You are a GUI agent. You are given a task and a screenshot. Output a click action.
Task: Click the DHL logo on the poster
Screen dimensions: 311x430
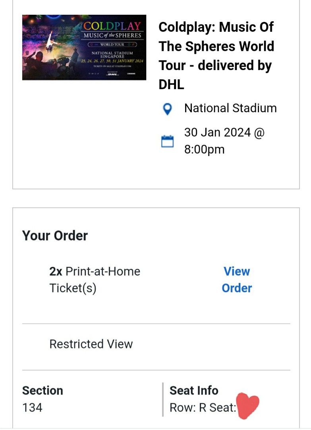click(113, 74)
